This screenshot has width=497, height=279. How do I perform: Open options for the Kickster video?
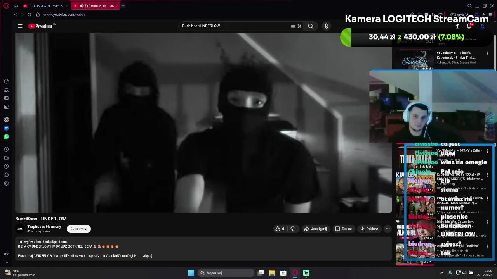click(488, 175)
